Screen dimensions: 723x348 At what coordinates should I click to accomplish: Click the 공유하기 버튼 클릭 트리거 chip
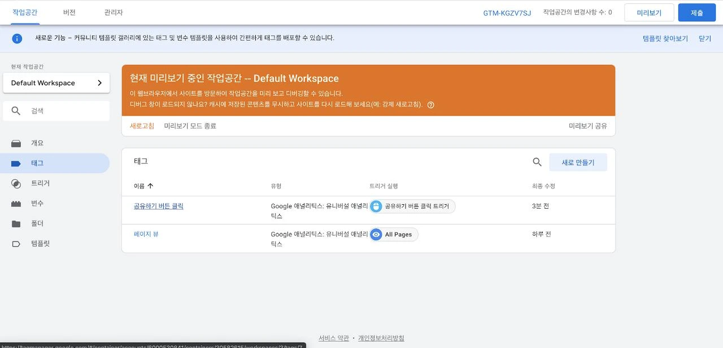point(412,206)
